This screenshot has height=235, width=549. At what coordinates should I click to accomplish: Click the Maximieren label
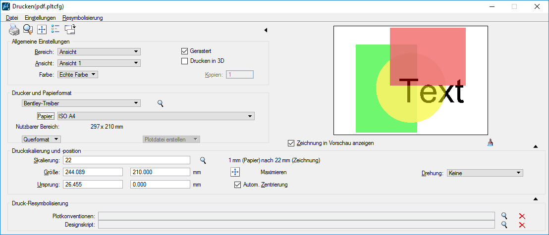coord(274,172)
